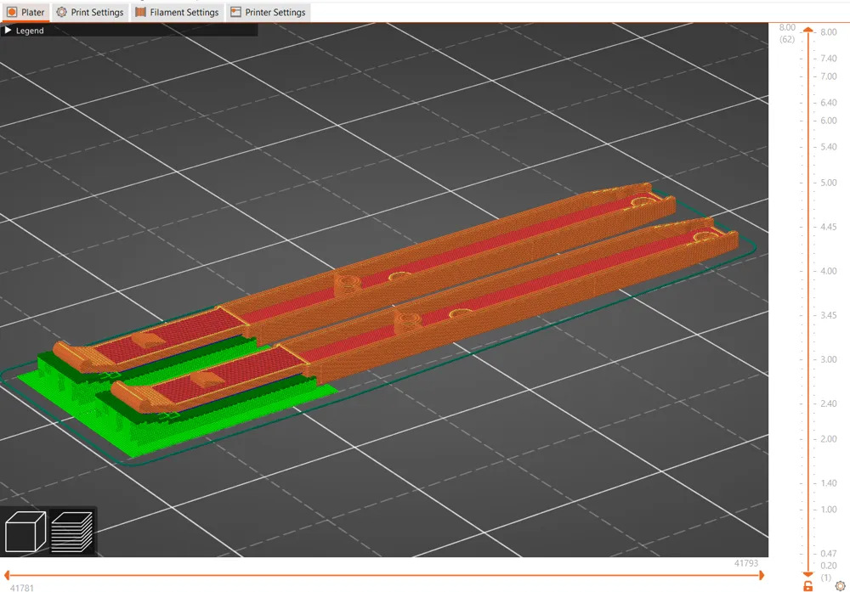This screenshot has width=850, height=592.
Task: Open the Filament Settings tab
Action: coord(178,12)
